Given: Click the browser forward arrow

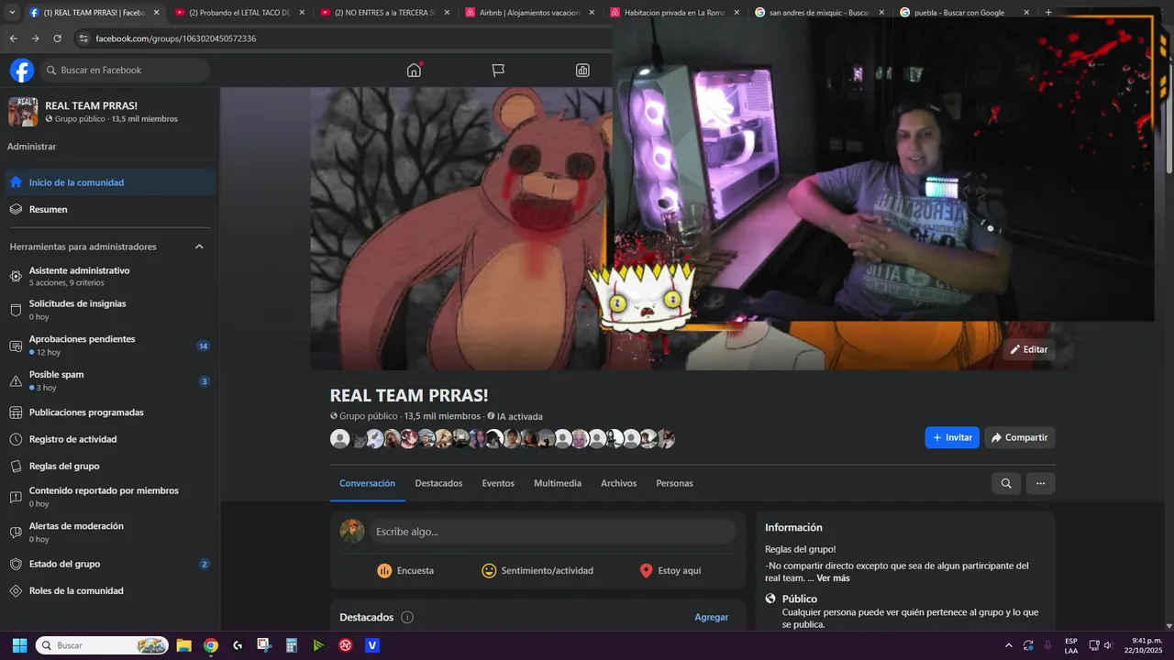Looking at the screenshot, I should (x=35, y=38).
